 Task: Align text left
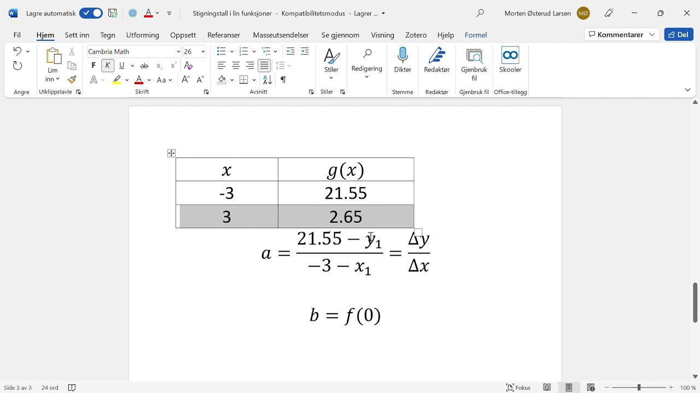(221, 65)
